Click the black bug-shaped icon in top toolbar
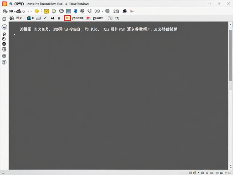The height and width of the screenshot is (175, 233). [x=125, y=11]
